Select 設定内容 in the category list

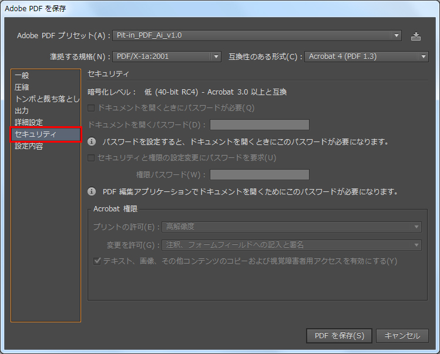tap(29, 146)
